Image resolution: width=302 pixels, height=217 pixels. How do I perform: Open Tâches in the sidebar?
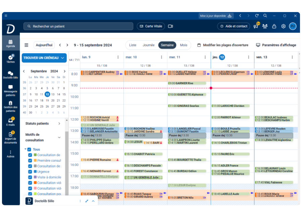point(10,59)
